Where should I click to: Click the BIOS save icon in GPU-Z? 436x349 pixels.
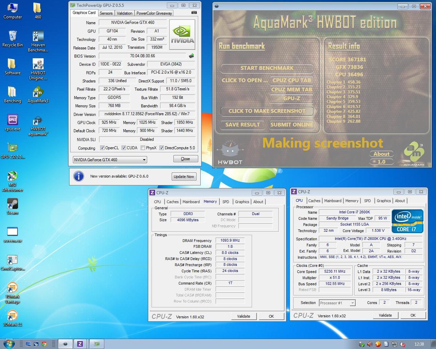tap(191, 56)
